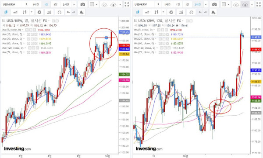
Task: Hide MA (5, close, 0) in right chart
Action: pyautogui.click(x=159, y=30)
